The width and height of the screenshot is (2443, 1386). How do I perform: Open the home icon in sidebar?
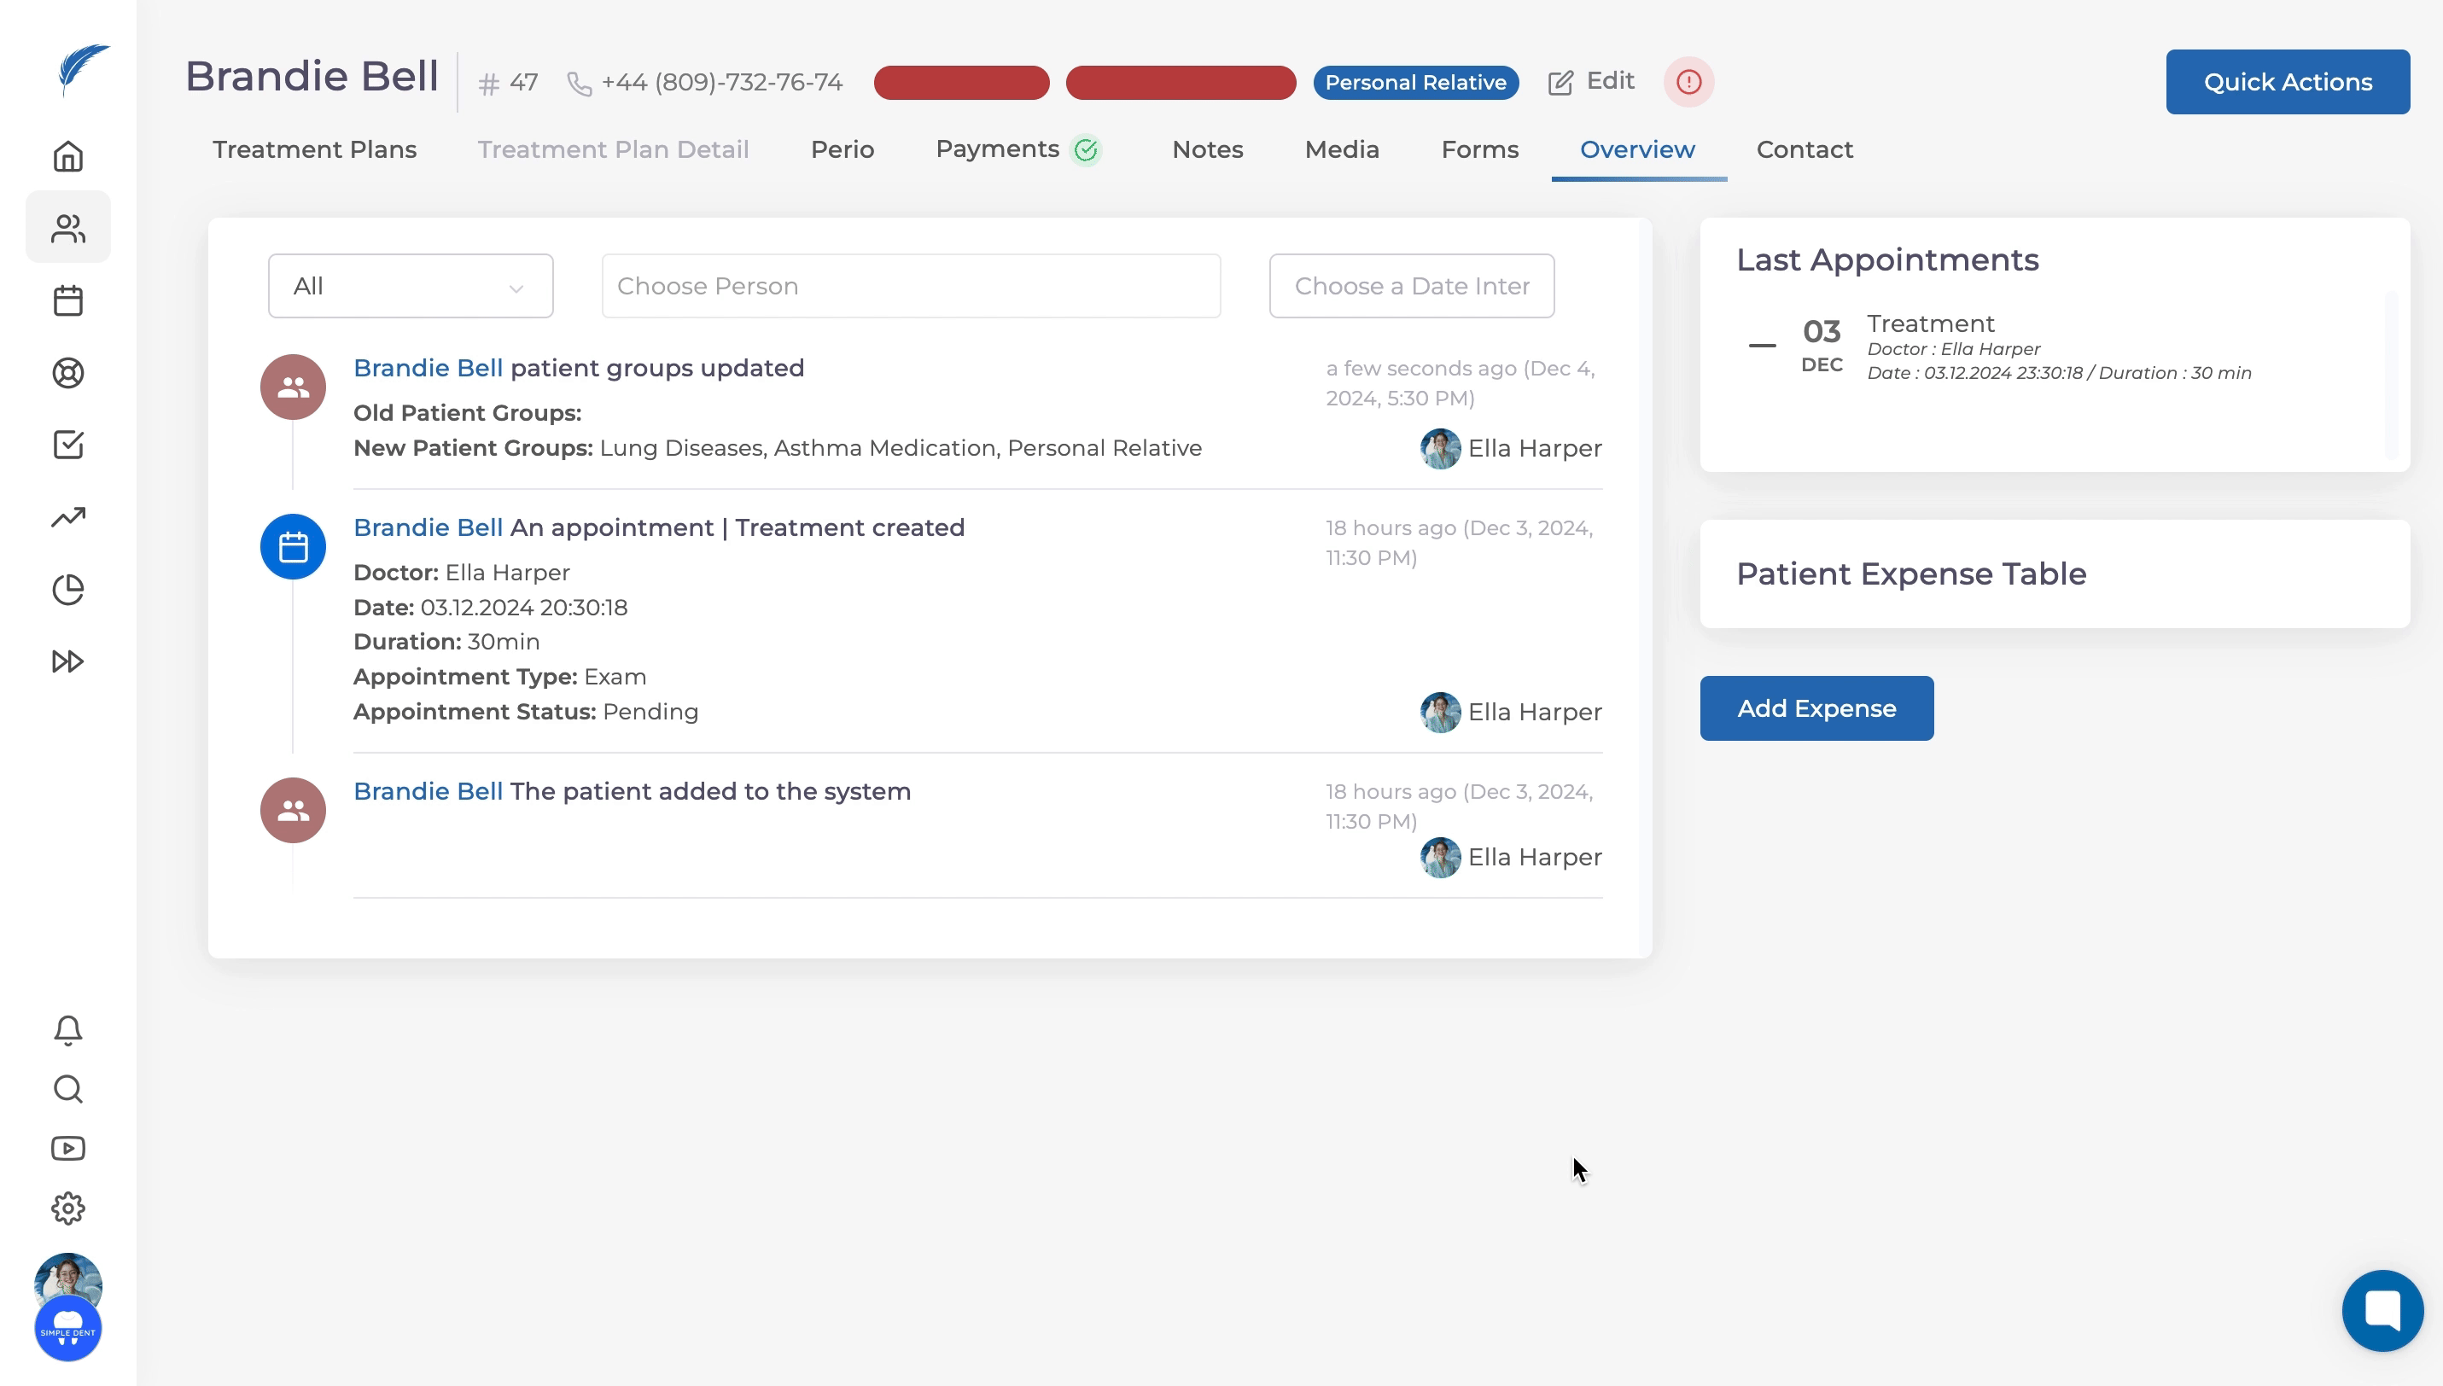click(x=67, y=156)
